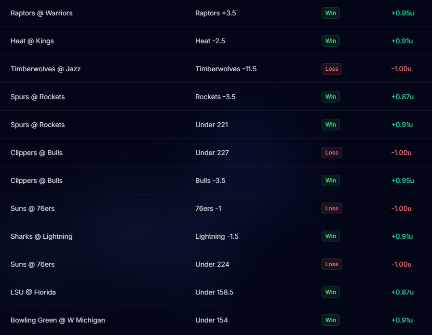Select +0.91u result for Under 221
Screen dimensions: 432x335
402,125
